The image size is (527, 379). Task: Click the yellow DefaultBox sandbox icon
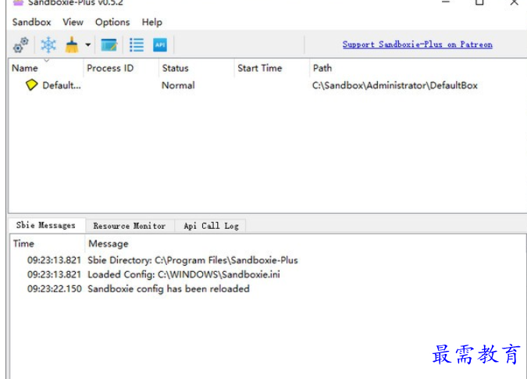[31, 84]
